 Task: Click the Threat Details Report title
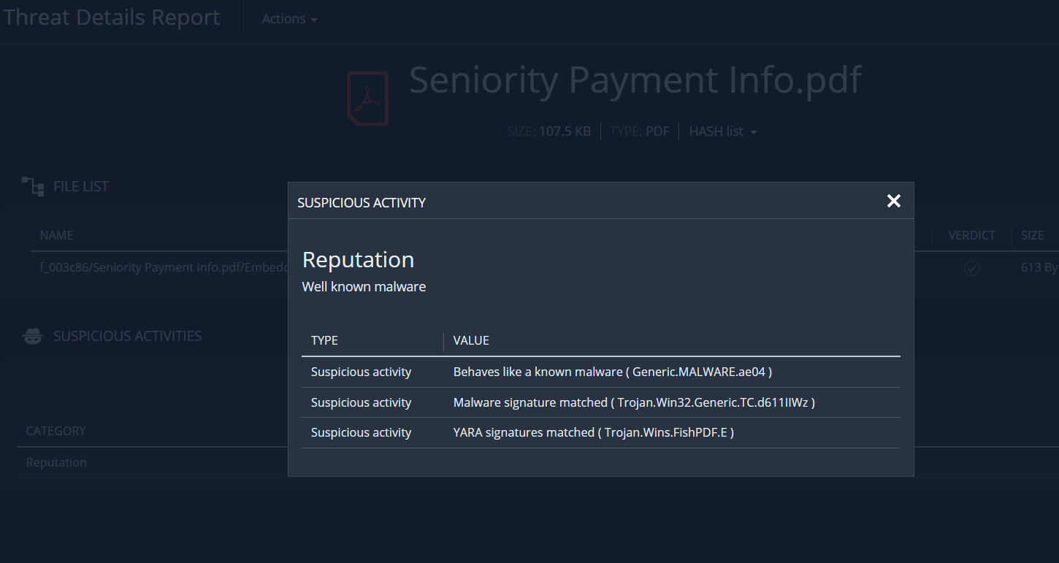pos(111,18)
